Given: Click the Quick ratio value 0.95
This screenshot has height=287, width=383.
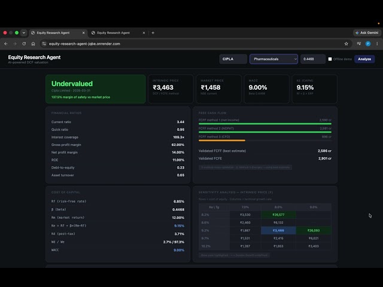Looking at the screenshot, I should [x=181, y=130].
